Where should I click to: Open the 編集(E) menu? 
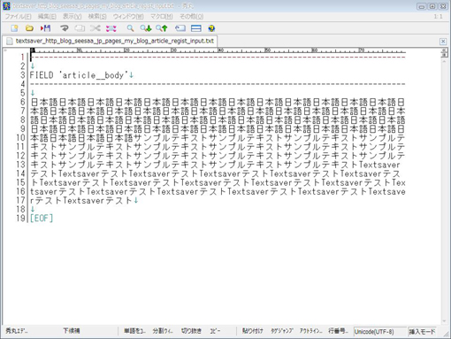coord(47,17)
